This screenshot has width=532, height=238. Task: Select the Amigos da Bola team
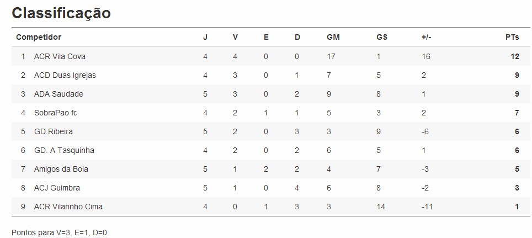[x=61, y=169]
